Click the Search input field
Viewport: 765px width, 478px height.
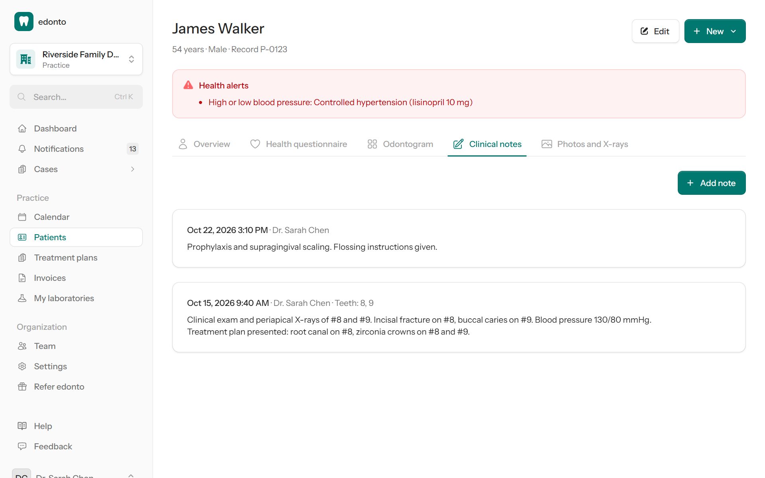[x=76, y=97]
